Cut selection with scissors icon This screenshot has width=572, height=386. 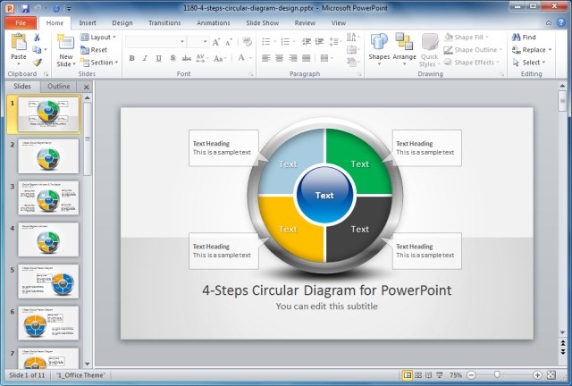[x=37, y=38]
